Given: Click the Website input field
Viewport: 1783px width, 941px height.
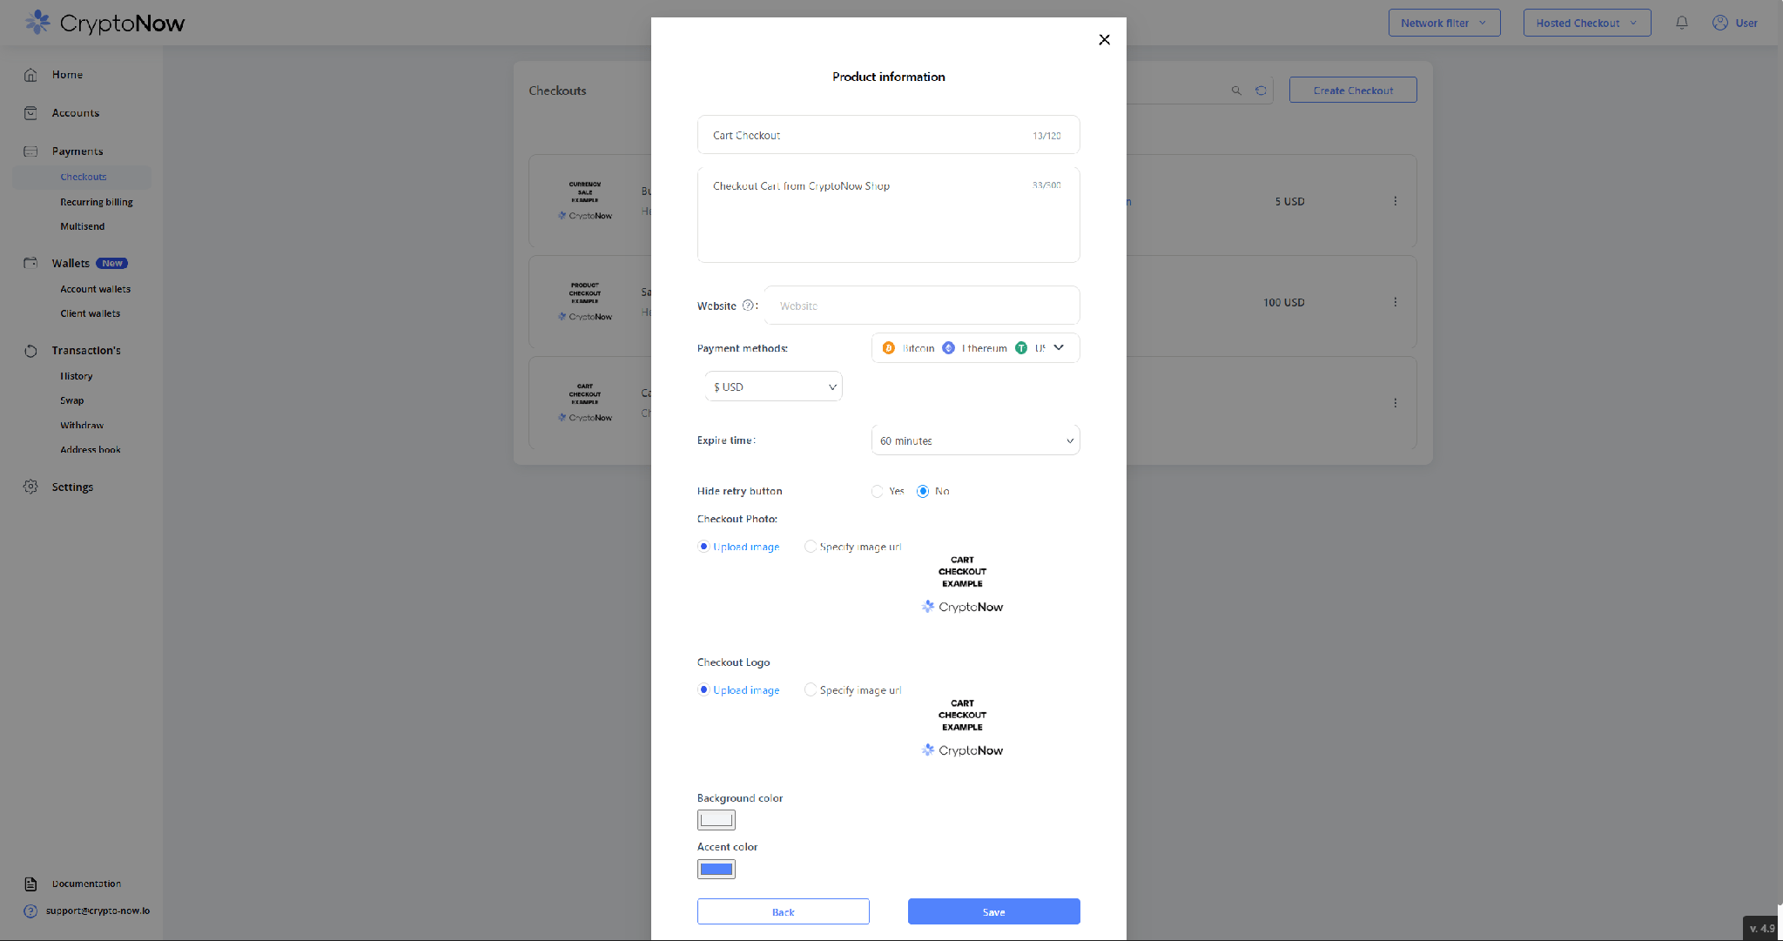Looking at the screenshot, I should [x=921, y=306].
